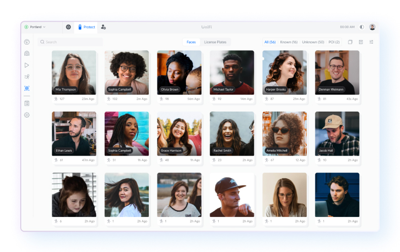Click the '23m Ago' timestamp
This screenshot has height=252, width=400.
click(x=88, y=99)
